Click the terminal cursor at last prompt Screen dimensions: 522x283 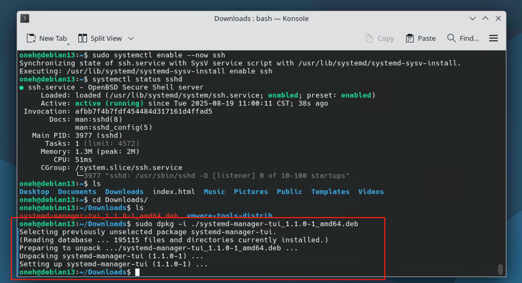(x=137, y=272)
